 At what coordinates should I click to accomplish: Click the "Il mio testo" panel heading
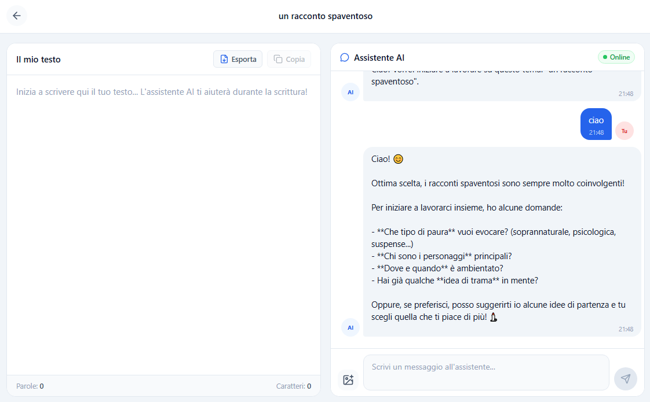tap(39, 59)
